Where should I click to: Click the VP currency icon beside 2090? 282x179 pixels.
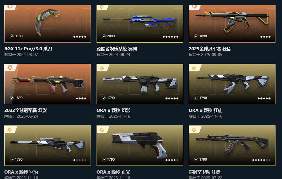coord(104,36)
